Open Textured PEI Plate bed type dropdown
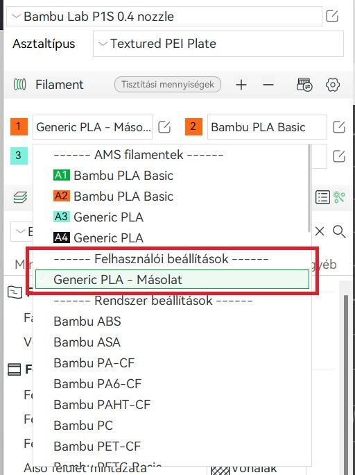Screen dimensions: 355x475 click(218, 44)
